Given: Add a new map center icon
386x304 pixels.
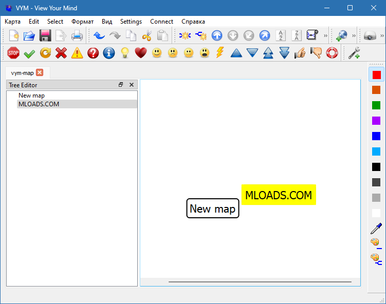Looking at the screenshot, I should tap(185, 35).
